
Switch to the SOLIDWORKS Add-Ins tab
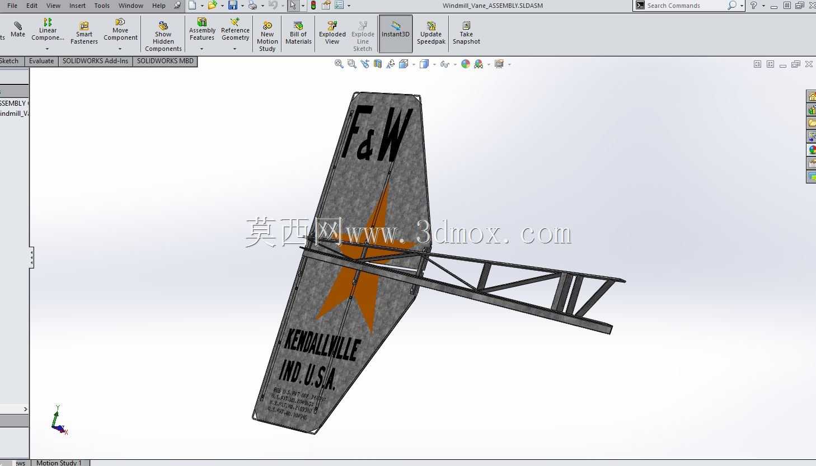pos(95,61)
